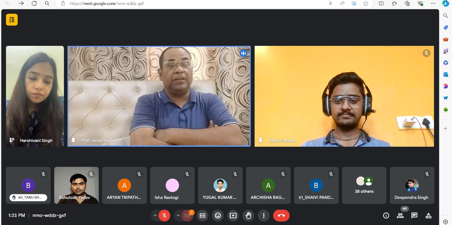The height and width of the screenshot is (225, 452).
Task: Select ARYAN TRIPATH... participant tile
Action: tap(124, 185)
